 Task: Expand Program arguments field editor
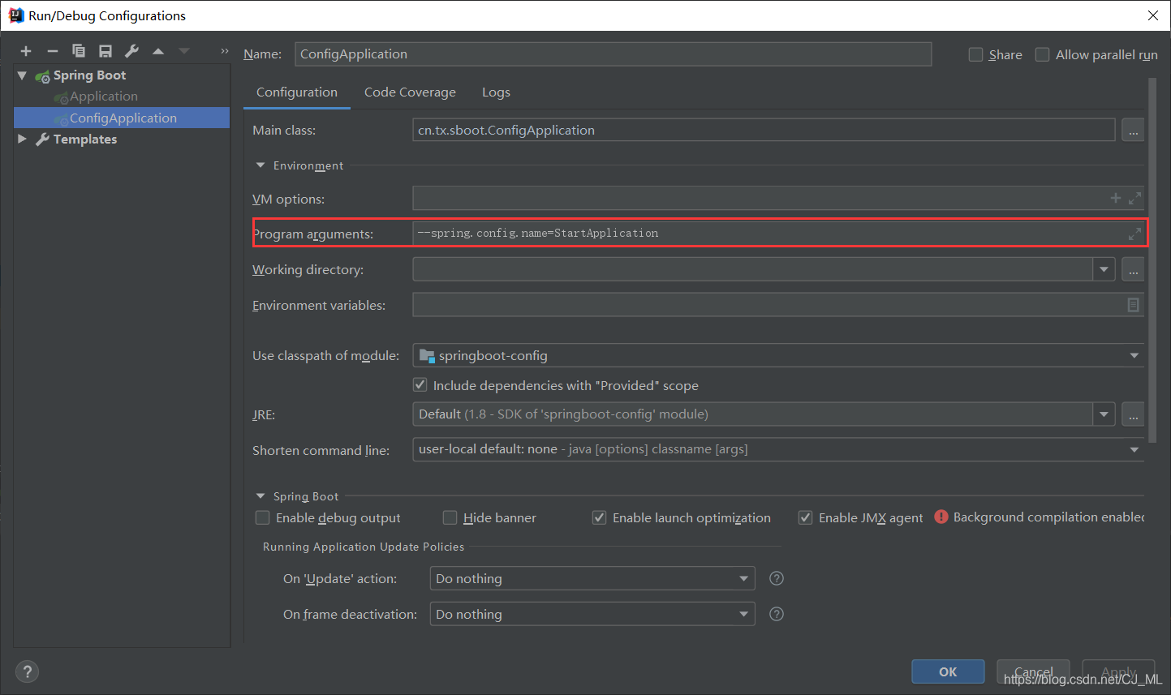point(1134,234)
